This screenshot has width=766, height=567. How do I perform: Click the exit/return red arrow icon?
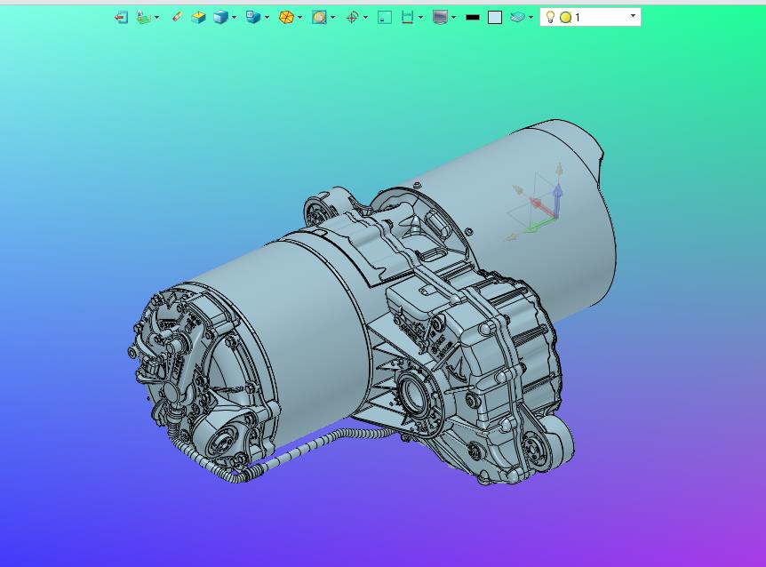point(121,18)
